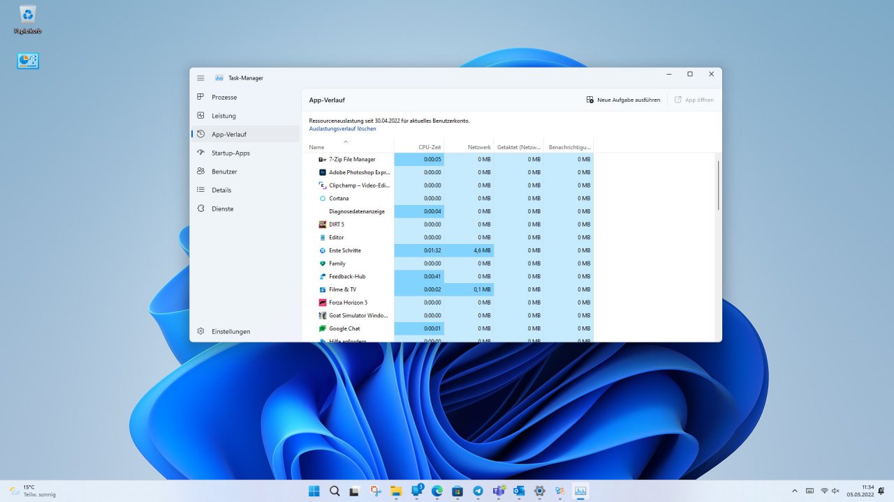The image size is (894, 502).
Task: Sort by Getaktet (Netzw...) column header
Action: 518,145
